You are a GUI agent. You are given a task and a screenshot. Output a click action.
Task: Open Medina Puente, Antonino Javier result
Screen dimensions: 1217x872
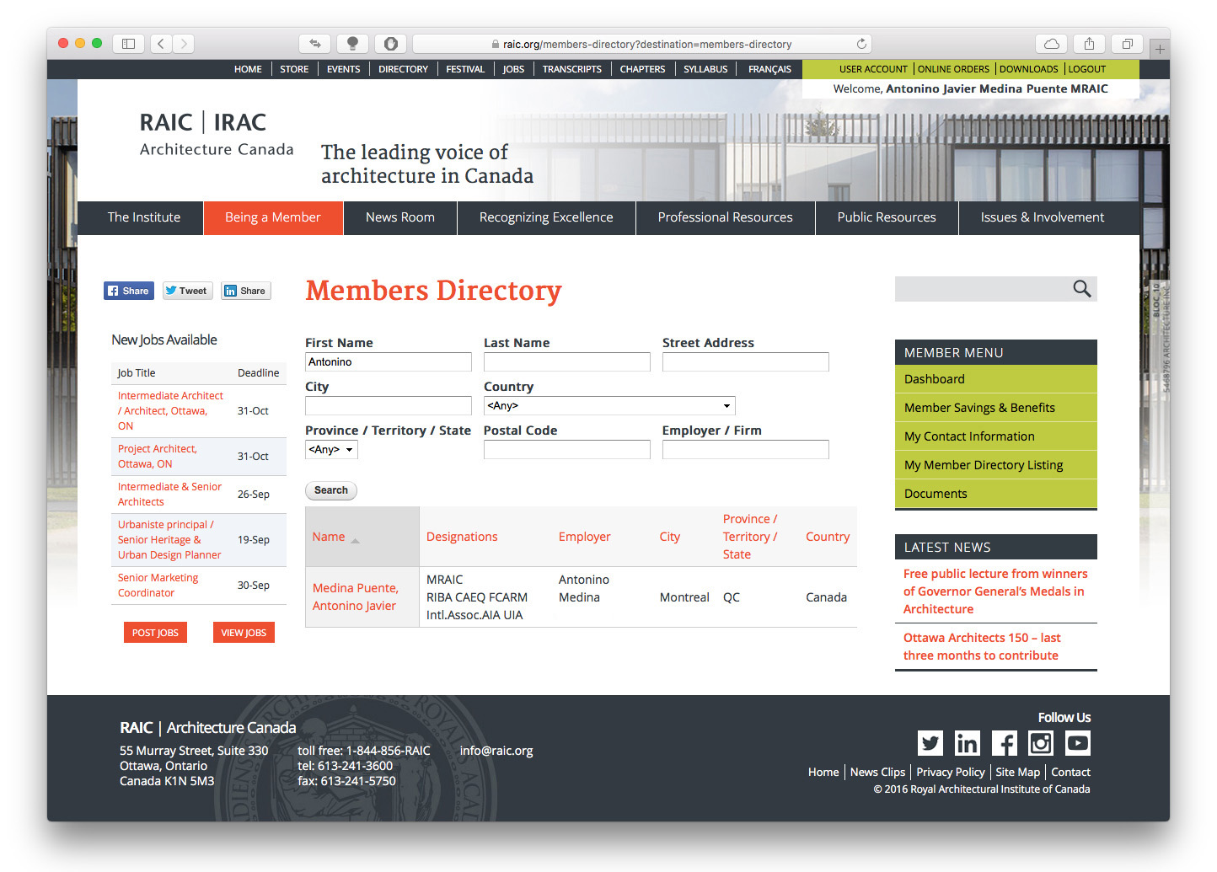356,596
